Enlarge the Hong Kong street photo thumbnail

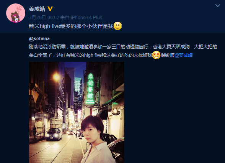click(77, 112)
